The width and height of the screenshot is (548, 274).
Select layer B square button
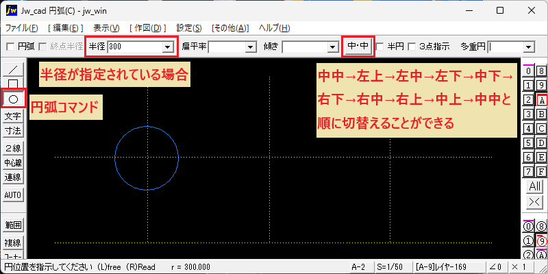(541, 114)
